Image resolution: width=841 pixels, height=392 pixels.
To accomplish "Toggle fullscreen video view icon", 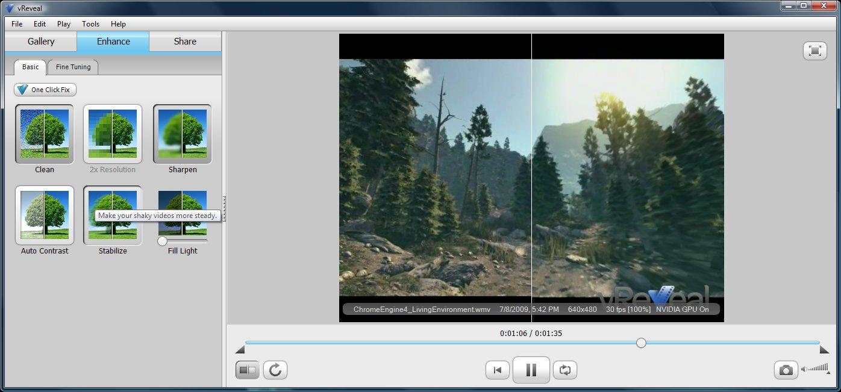I will coord(815,51).
